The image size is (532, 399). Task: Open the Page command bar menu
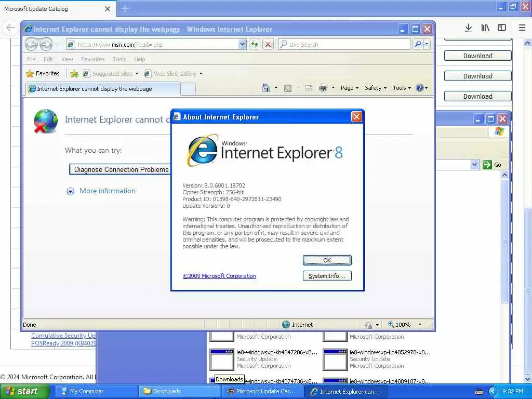(x=350, y=88)
